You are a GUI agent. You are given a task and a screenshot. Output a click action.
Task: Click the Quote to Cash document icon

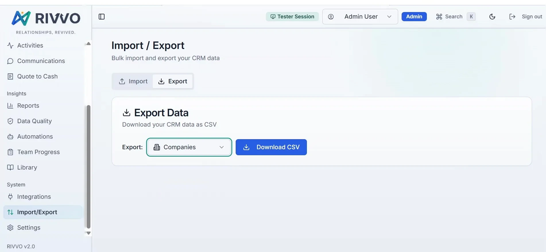click(10, 76)
